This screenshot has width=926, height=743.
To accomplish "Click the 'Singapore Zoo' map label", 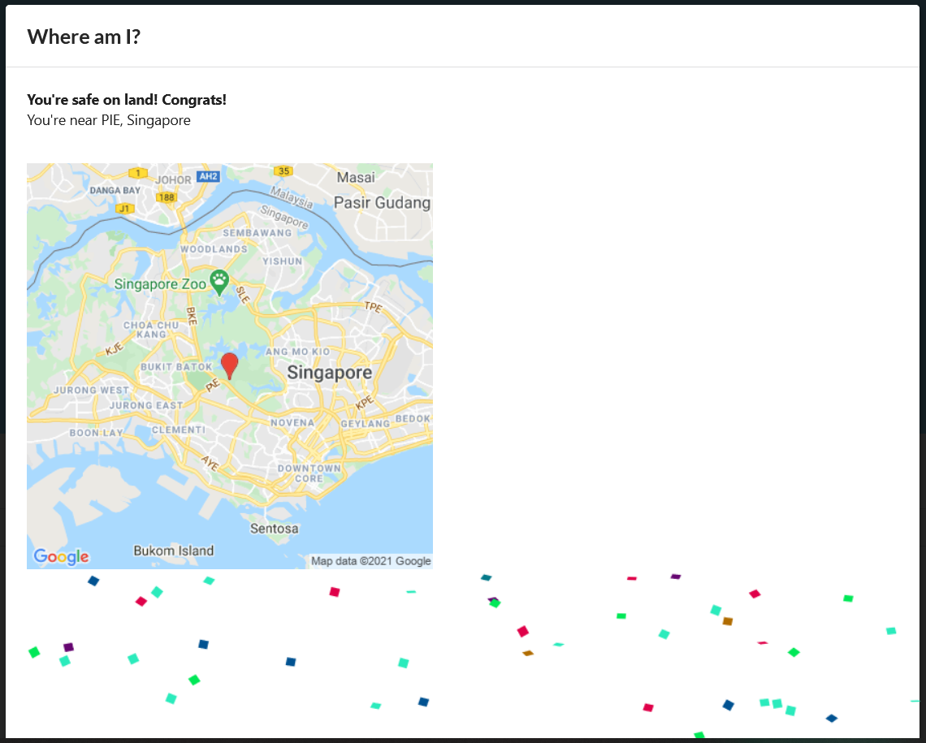I will tap(160, 284).
